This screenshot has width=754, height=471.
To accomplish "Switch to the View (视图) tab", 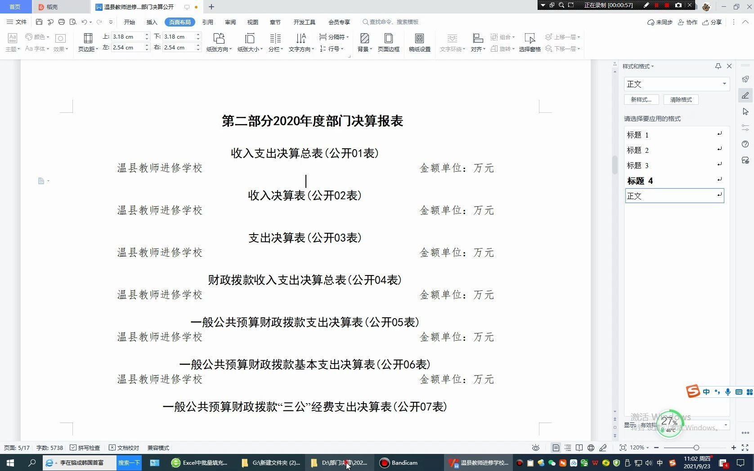I will point(253,22).
